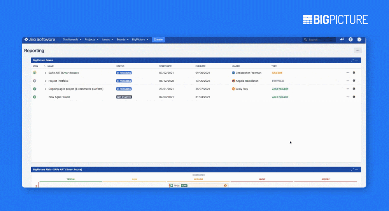
Task: Click the DONE badge on PP-35
Action: (184, 186)
